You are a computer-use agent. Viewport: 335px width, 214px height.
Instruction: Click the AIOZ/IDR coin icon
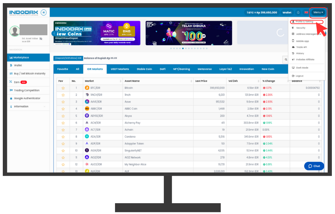(87, 157)
